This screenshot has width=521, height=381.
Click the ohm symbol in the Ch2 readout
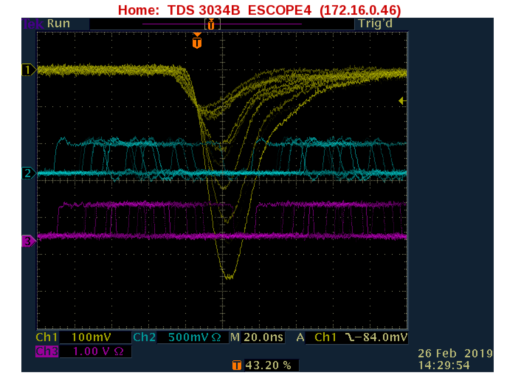(x=217, y=337)
